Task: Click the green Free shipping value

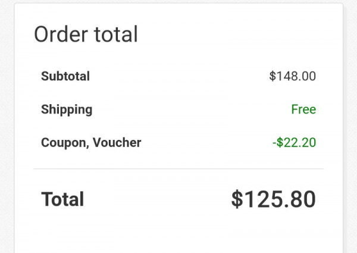Action: click(303, 110)
